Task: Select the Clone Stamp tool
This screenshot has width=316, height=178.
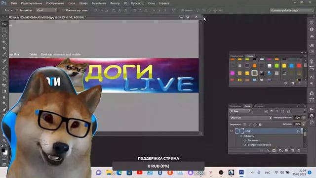Action: coord(4,73)
